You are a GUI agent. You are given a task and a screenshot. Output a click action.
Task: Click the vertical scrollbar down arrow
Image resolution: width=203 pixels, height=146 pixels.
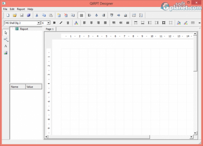click(x=195, y=133)
